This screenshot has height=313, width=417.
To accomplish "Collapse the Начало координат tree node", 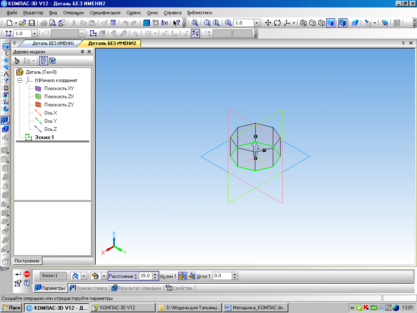I will point(19,80).
